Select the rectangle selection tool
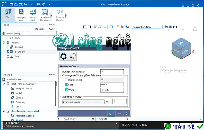The width and height of the screenshot is (204, 130). 85,27
